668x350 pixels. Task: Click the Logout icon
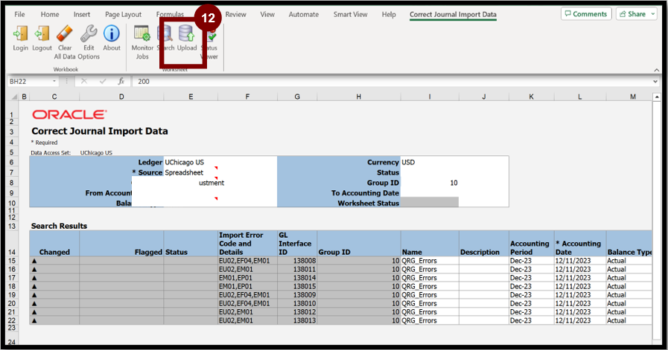[x=42, y=34]
